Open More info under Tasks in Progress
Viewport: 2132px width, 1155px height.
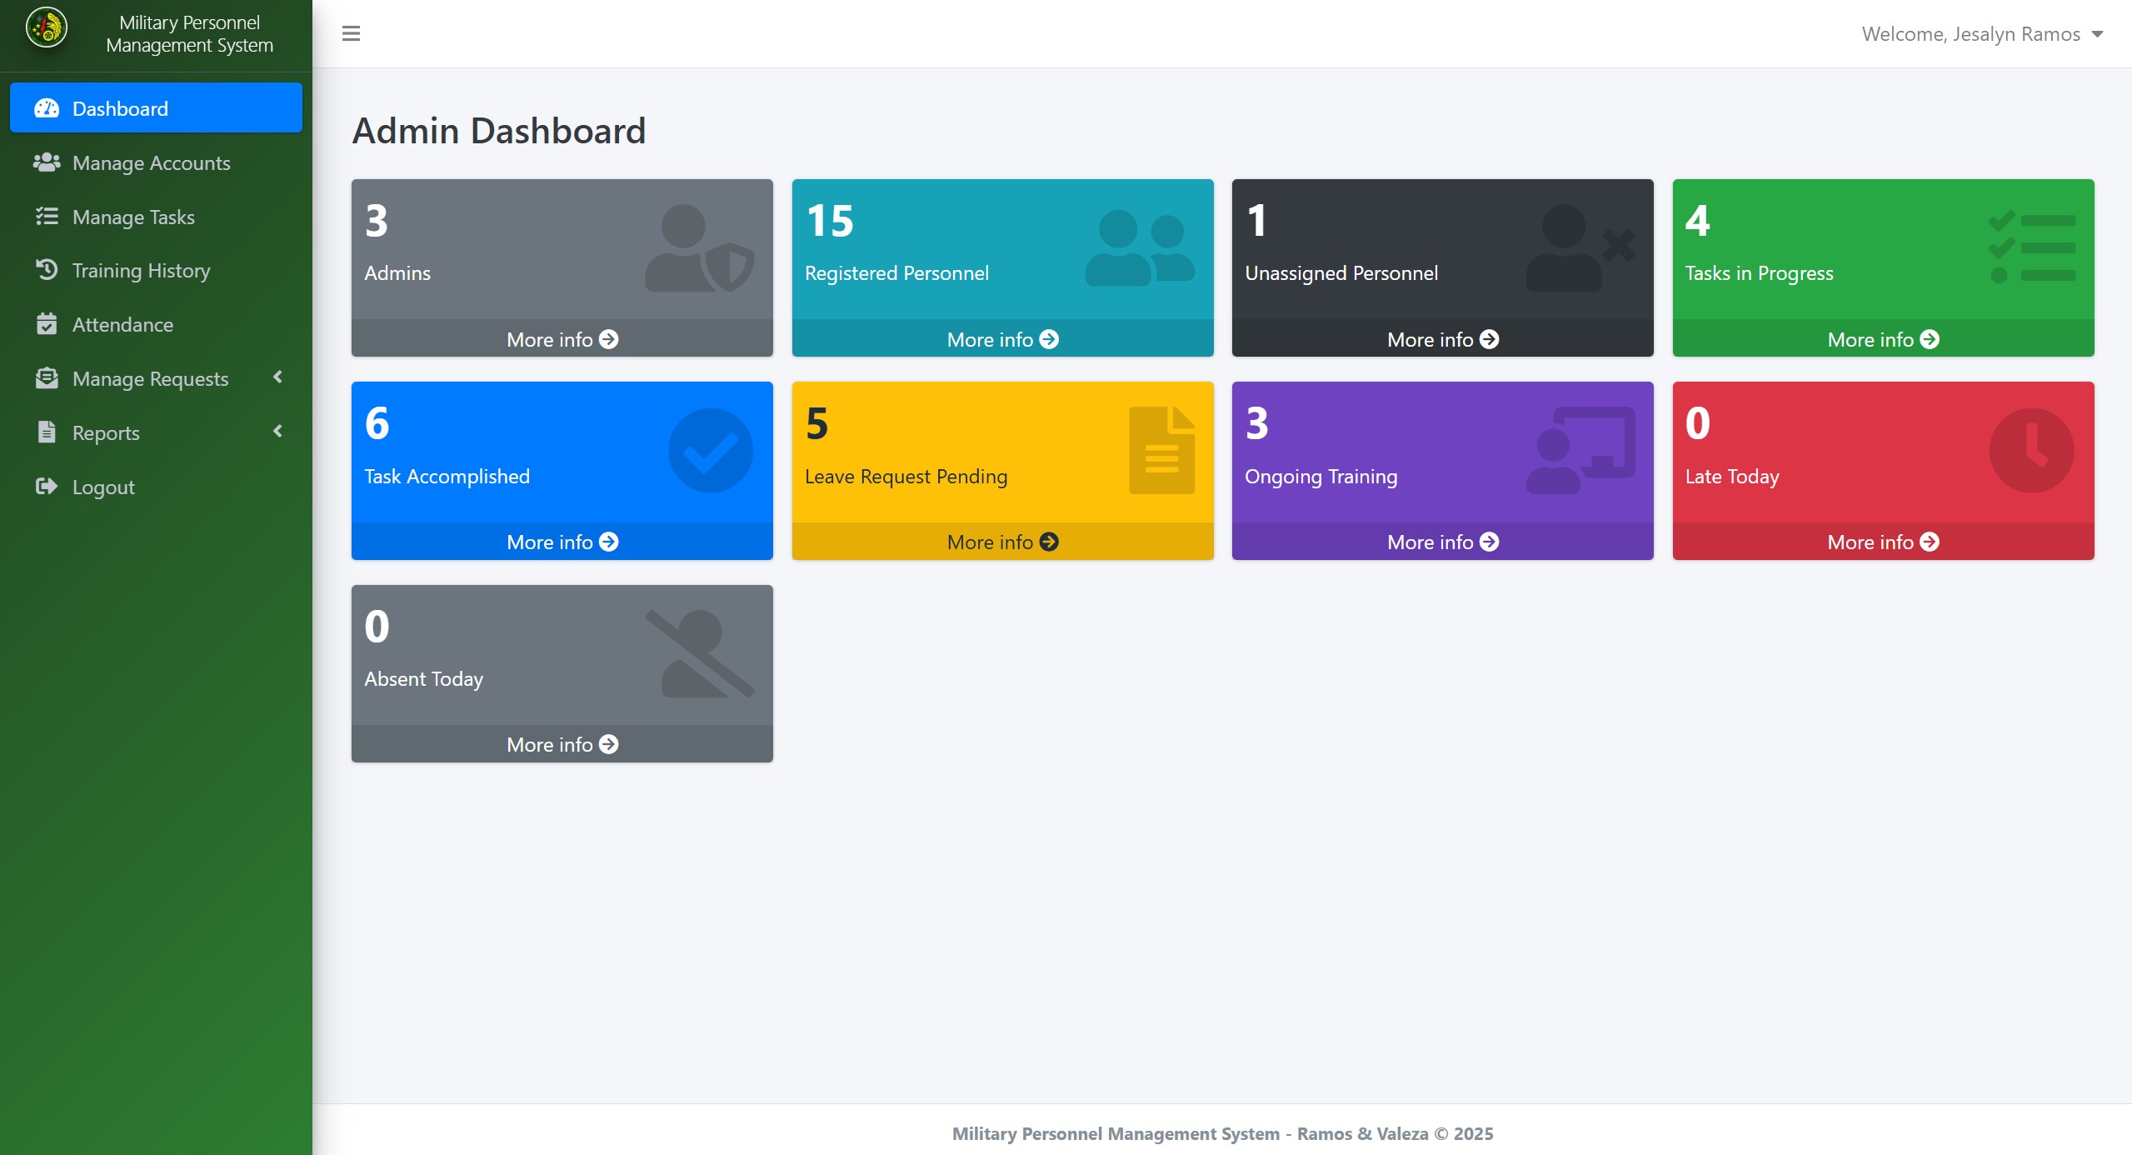pyautogui.click(x=1882, y=339)
